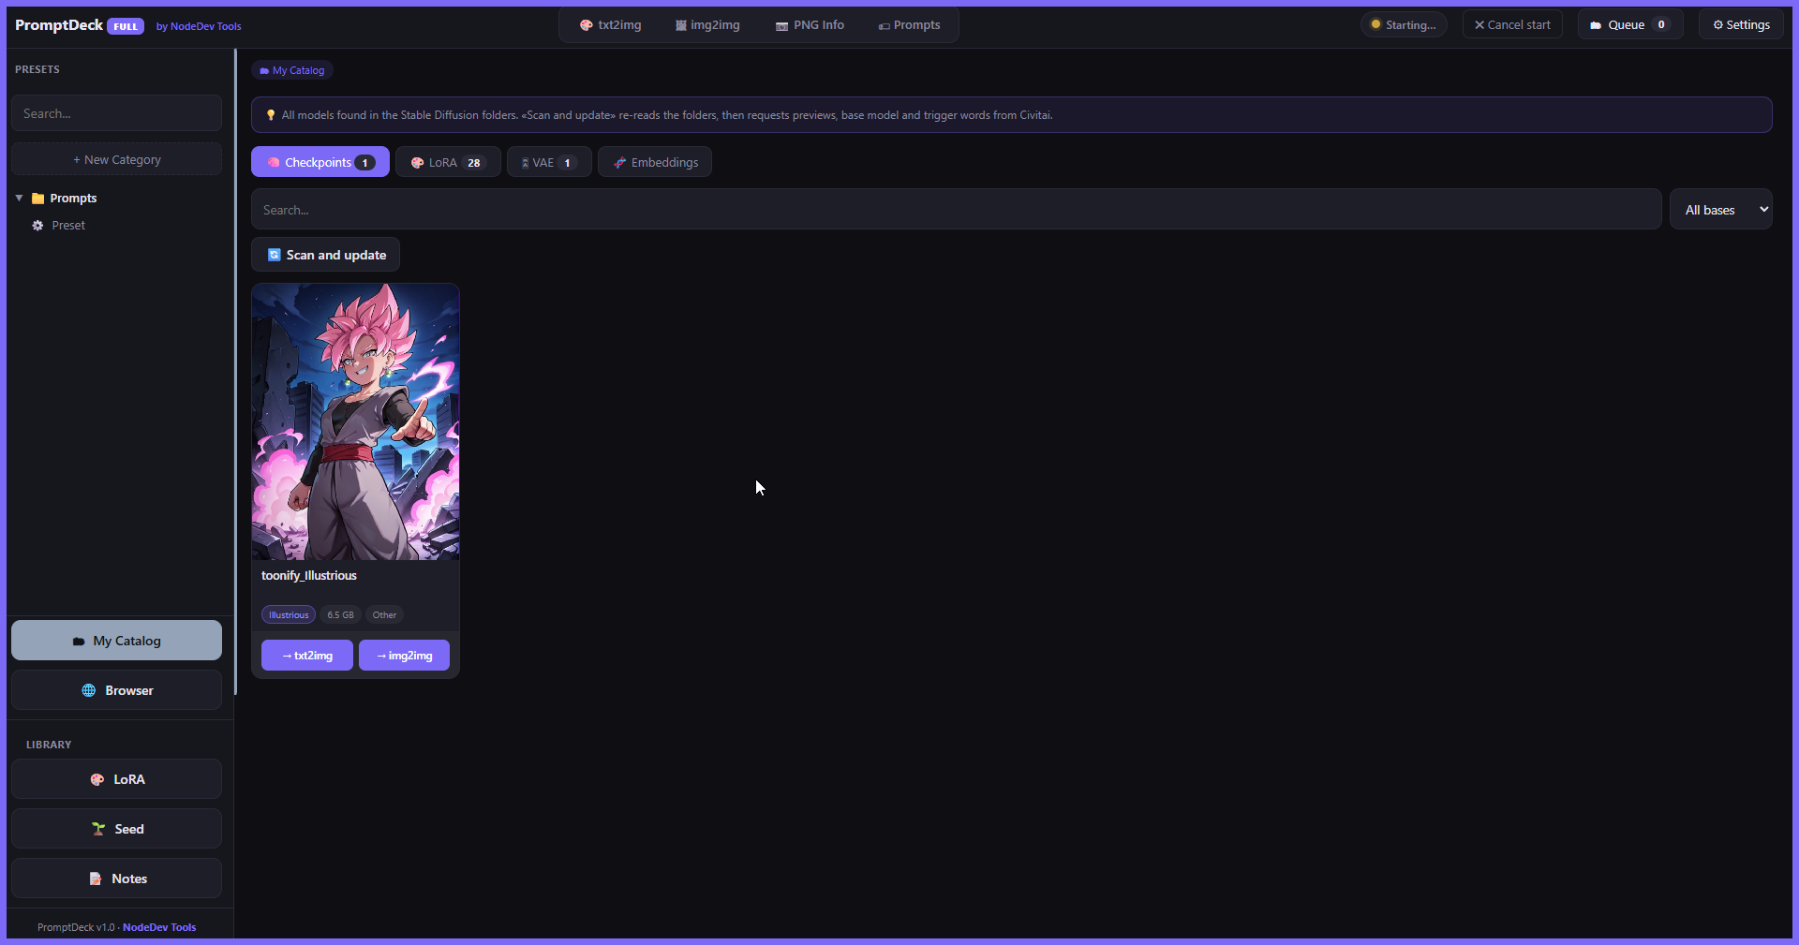Viewport: 1799px width, 945px height.
Task: Click the Starting status indicator
Action: [x=1404, y=25]
